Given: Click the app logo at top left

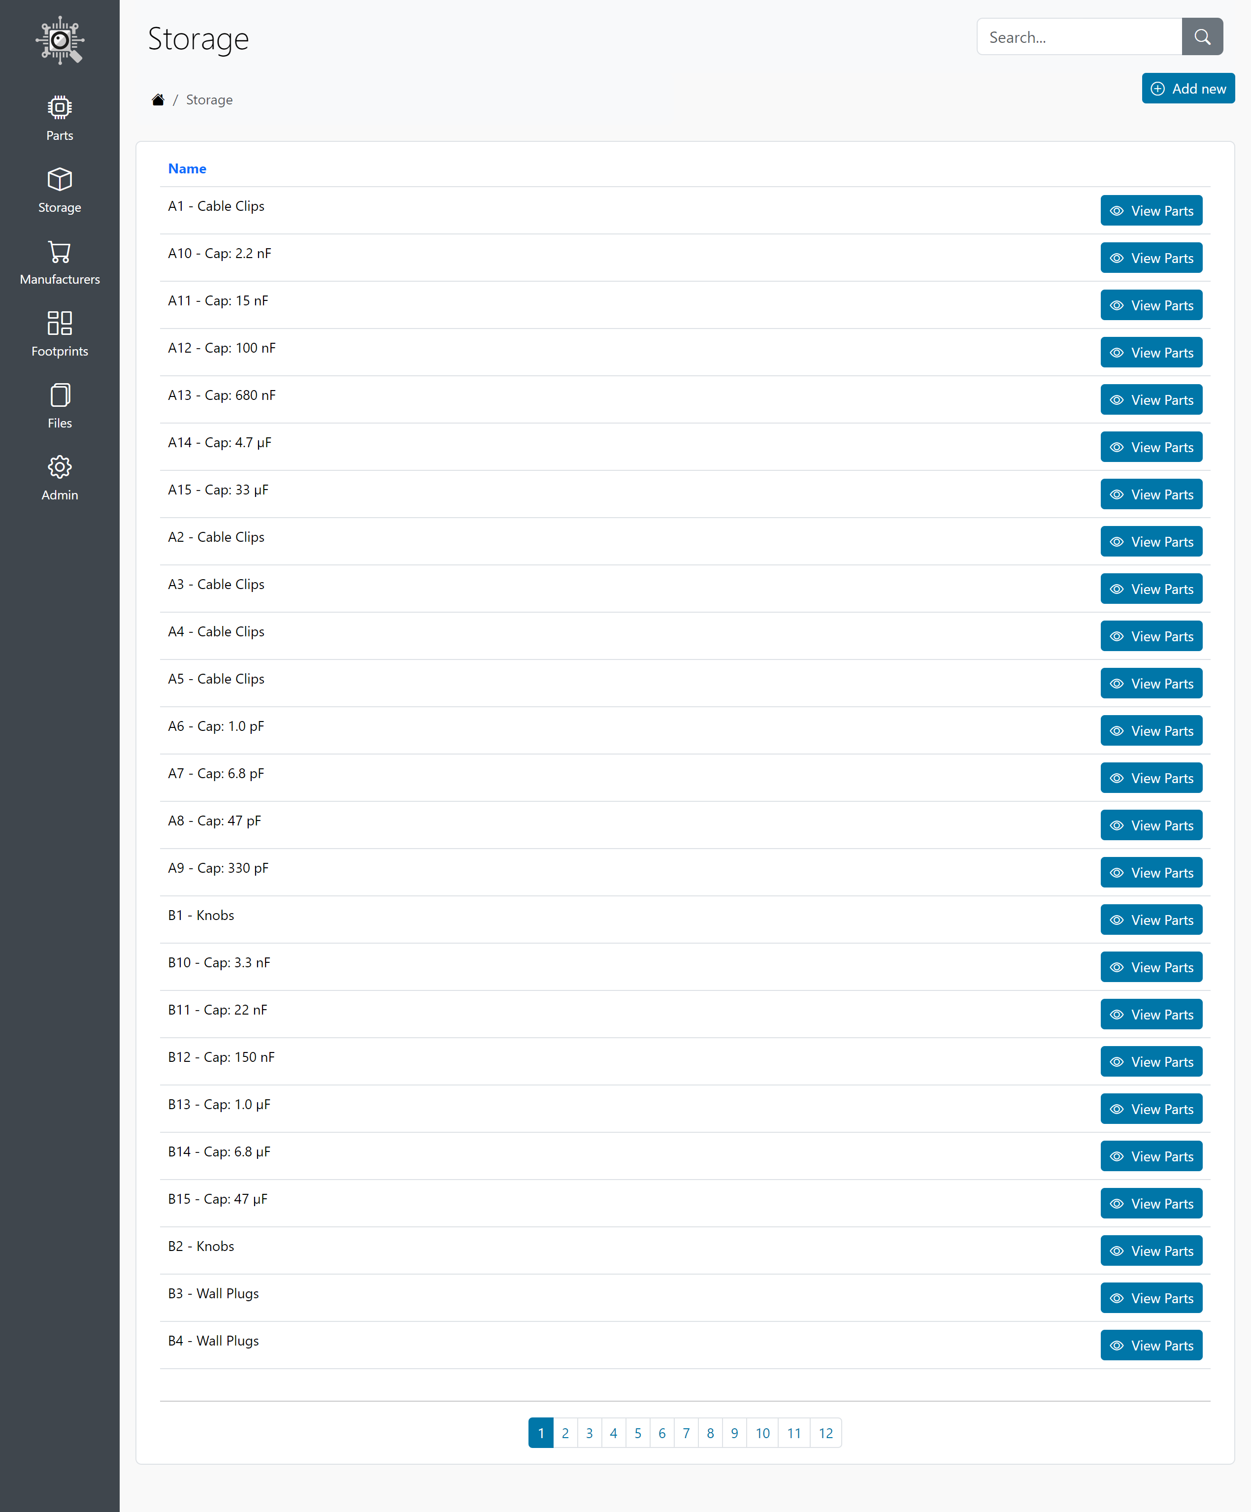Looking at the screenshot, I should 60,40.
